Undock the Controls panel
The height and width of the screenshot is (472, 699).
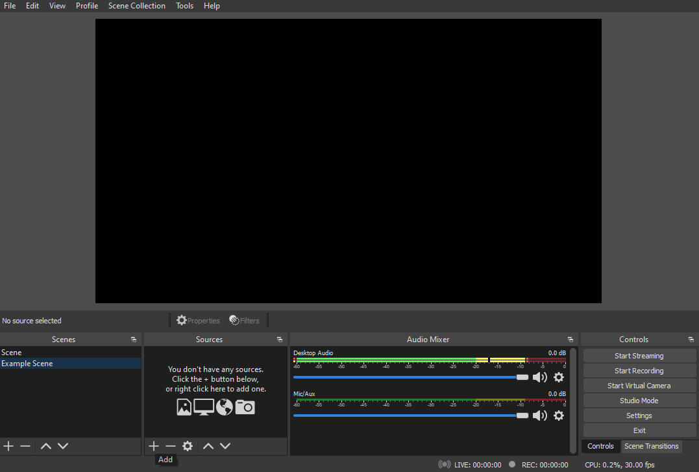[691, 340]
